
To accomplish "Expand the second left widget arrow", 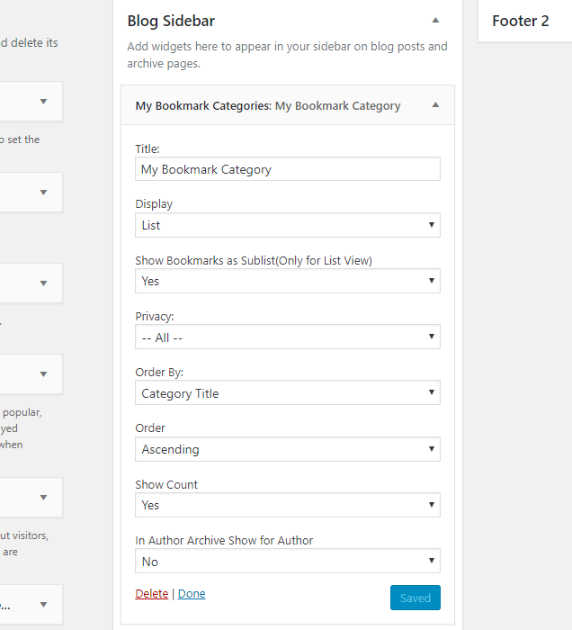I will coord(43,193).
